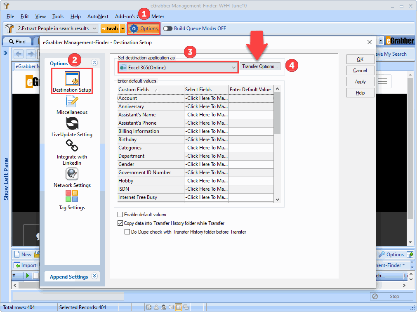Switch to the Find tab

pyautogui.click(x=17, y=42)
